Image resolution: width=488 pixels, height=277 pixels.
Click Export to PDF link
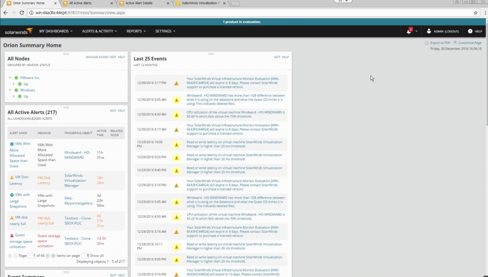pos(440,42)
